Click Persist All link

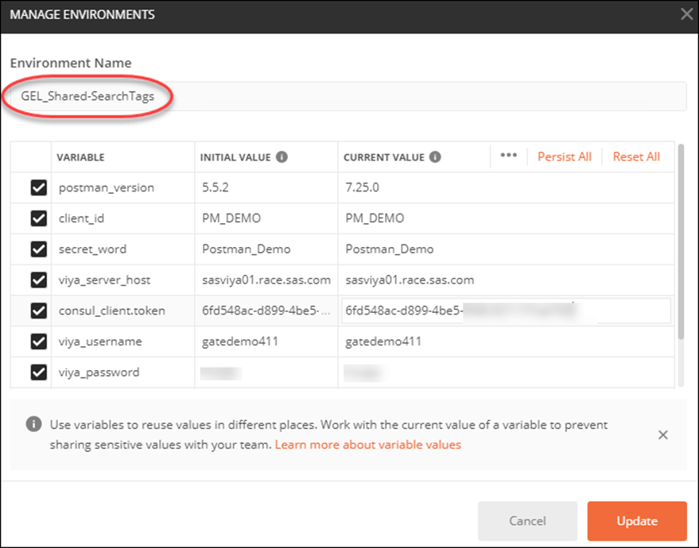(x=565, y=157)
